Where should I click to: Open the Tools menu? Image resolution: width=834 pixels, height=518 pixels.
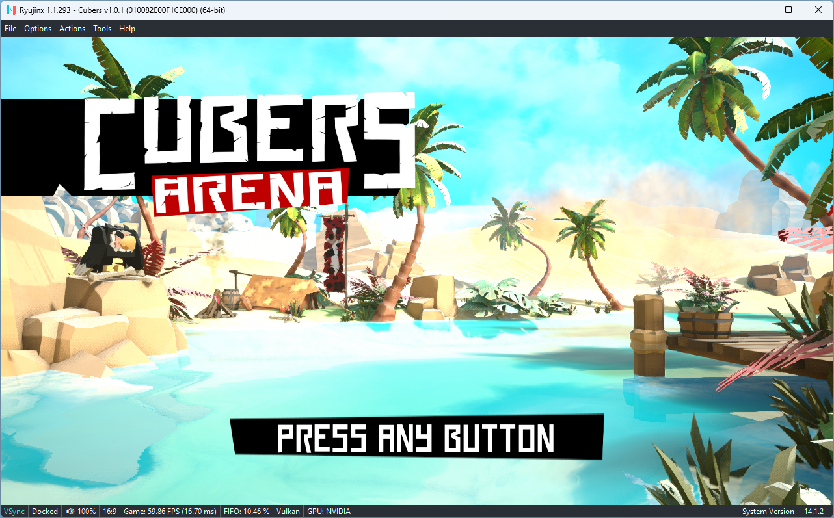tap(101, 28)
